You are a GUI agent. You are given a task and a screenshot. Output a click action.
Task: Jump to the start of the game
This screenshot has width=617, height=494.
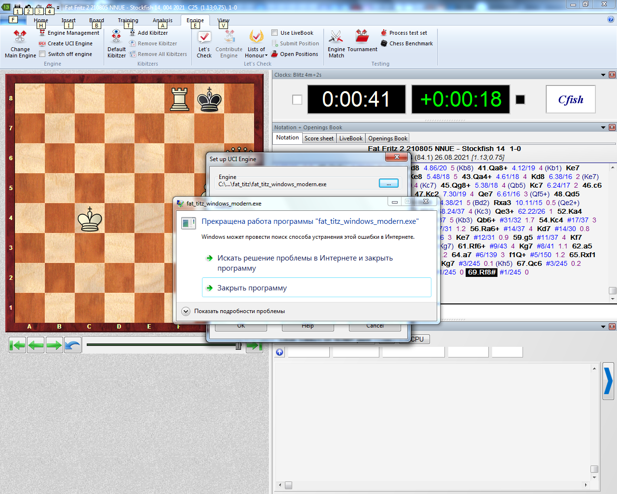pyautogui.click(x=17, y=345)
